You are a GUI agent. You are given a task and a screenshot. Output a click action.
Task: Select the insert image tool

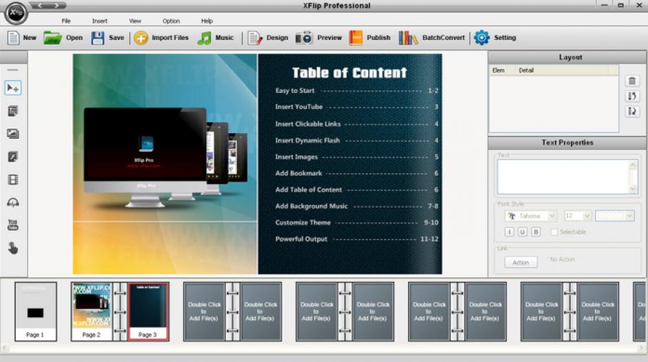click(x=13, y=134)
